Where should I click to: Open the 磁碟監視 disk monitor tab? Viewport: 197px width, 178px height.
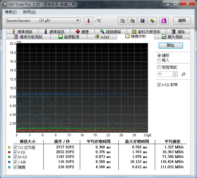point(69,37)
